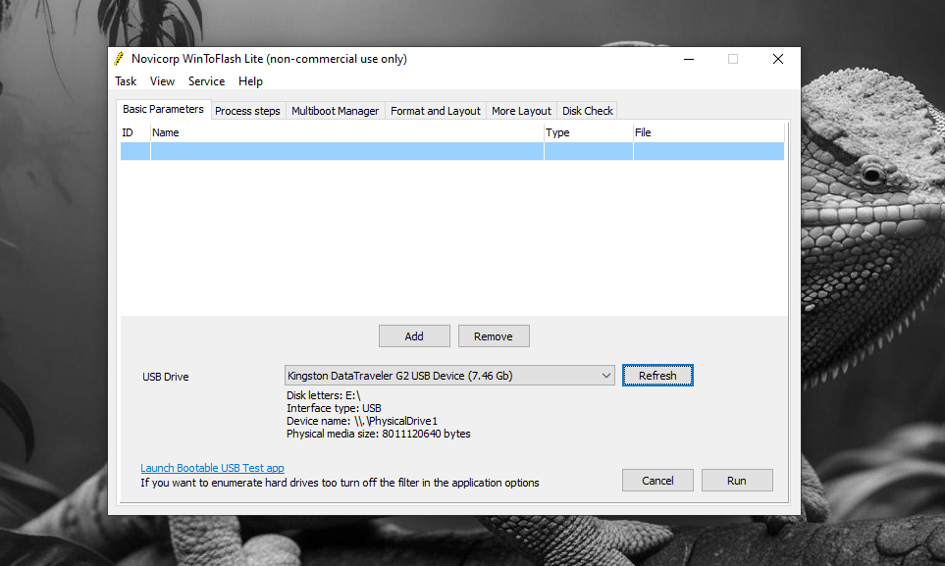Image resolution: width=945 pixels, height=566 pixels.
Task: Click the Name column header
Action: tap(346, 132)
